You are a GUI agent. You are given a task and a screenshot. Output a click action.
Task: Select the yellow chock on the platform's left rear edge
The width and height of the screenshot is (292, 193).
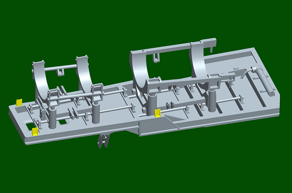19,102
